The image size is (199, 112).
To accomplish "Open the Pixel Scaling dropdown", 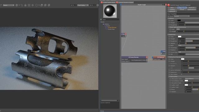I will (x=83, y=5).
